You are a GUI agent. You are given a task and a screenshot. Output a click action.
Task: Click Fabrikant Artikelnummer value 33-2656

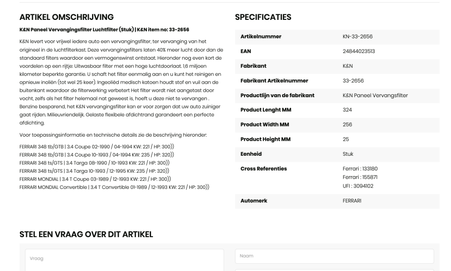coord(348,80)
